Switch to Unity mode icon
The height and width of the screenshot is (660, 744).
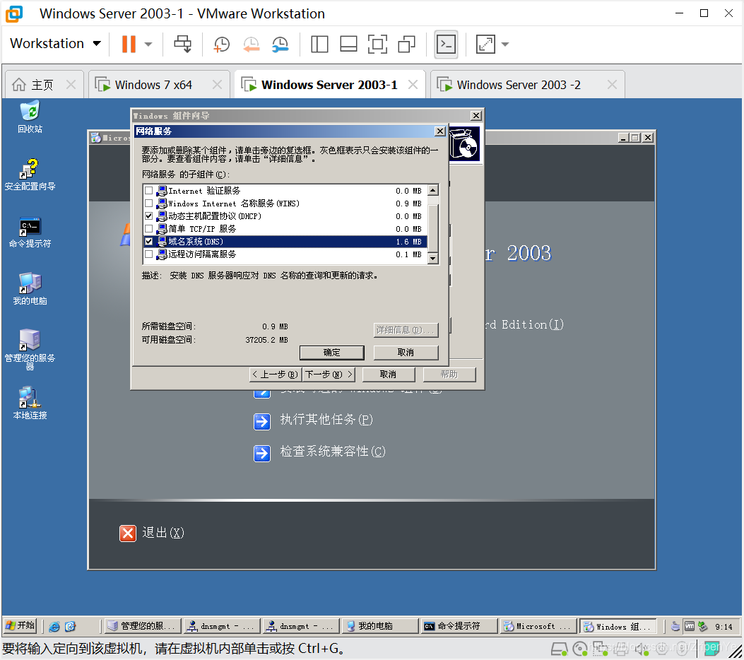[407, 44]
